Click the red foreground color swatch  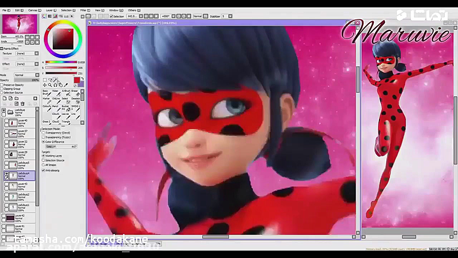[x=77, y=81]
